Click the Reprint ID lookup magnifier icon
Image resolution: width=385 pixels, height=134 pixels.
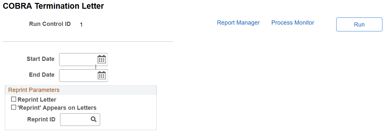point(94,119)
